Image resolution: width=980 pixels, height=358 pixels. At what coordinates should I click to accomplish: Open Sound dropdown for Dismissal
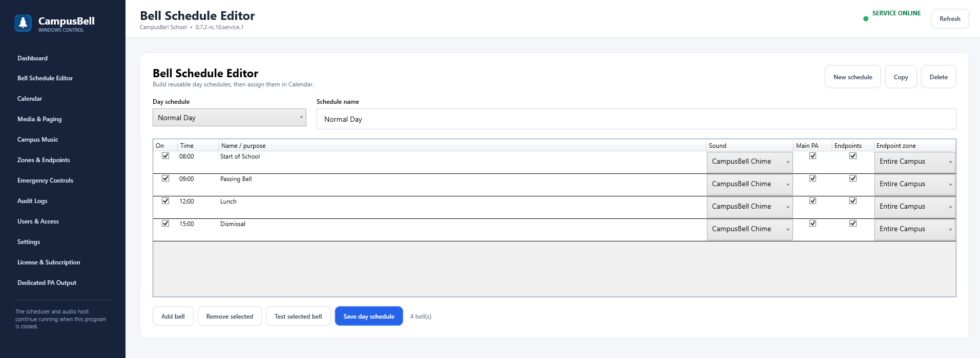750,229
